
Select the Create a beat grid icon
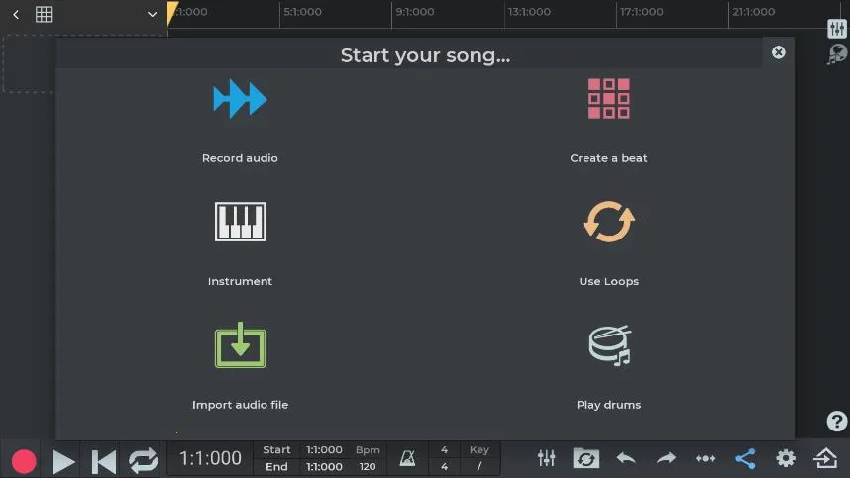[x=608, y=100]
